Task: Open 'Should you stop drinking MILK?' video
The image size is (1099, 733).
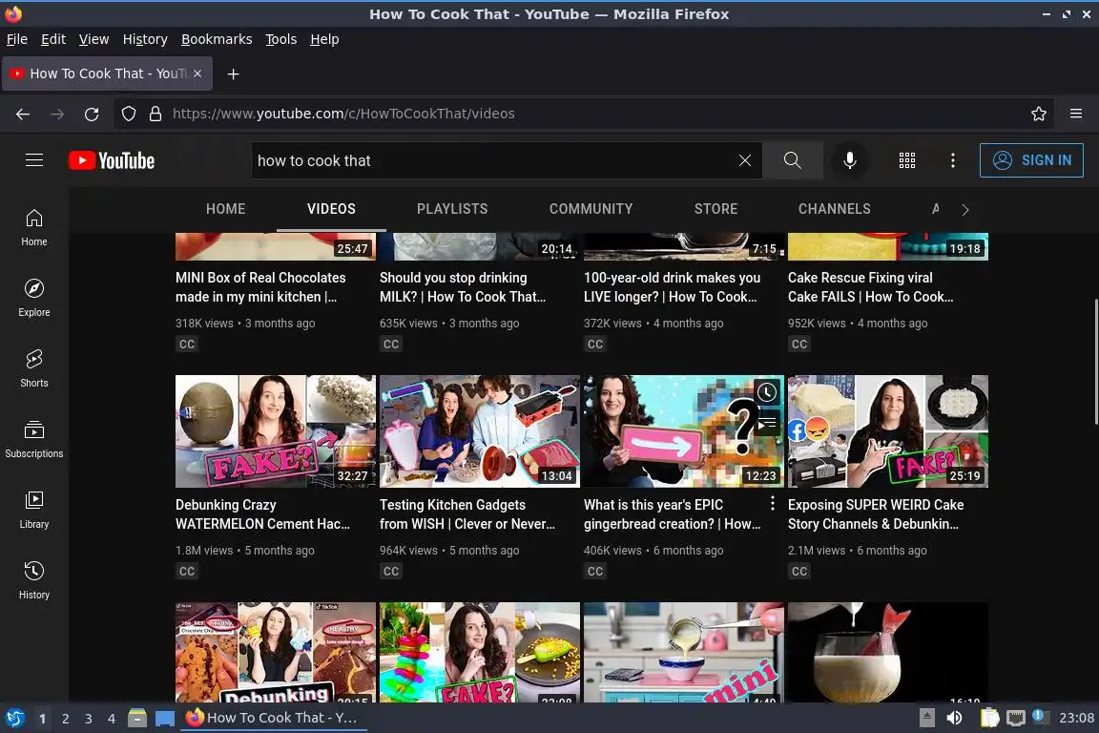Action: coord(463,287)
